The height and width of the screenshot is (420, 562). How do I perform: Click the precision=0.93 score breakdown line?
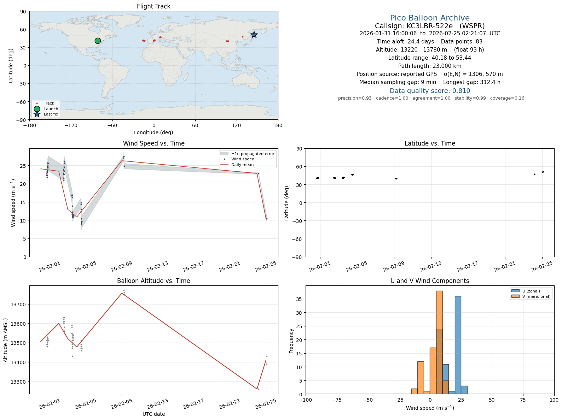point(431,98)
